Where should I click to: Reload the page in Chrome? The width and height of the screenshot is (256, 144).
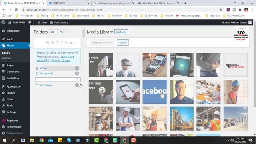(16, 10)
